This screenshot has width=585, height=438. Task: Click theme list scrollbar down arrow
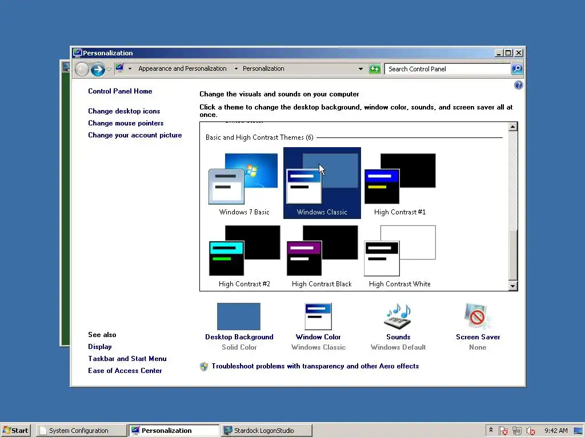pos(513,286)
